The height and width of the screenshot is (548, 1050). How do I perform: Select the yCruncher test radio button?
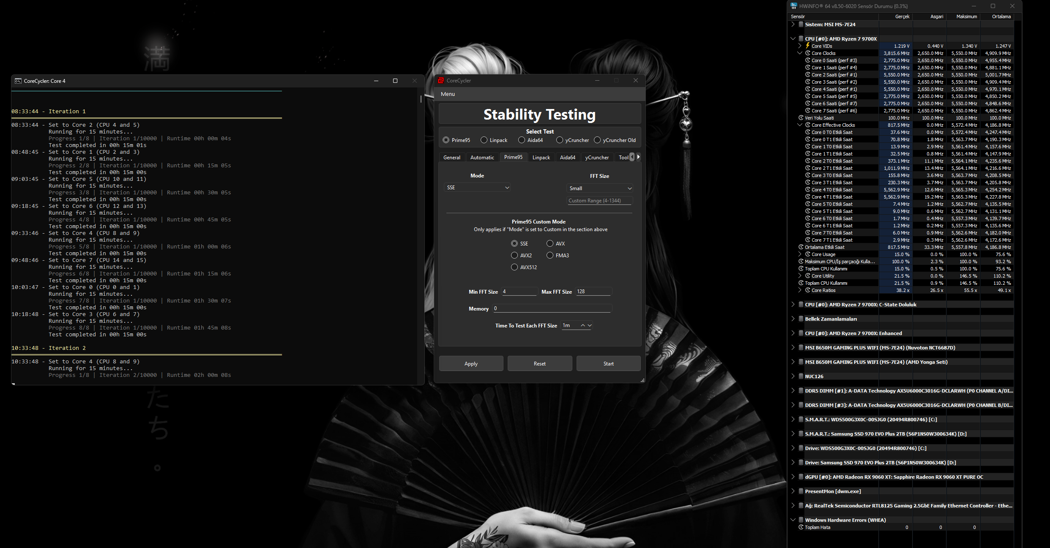coord(560,140)
